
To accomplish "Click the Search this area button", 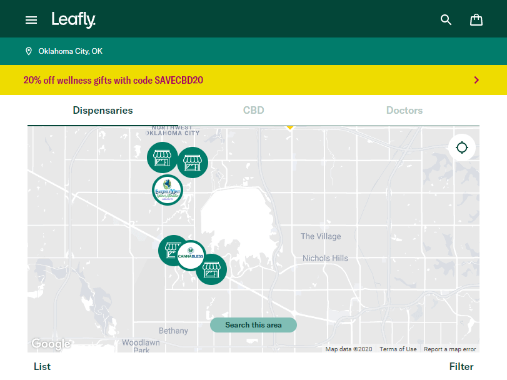I will (253, 325).
